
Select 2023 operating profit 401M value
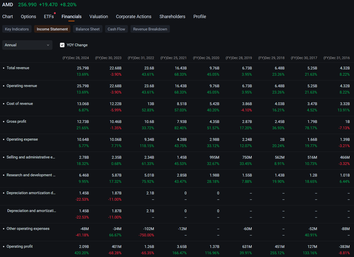click(116, 247)
